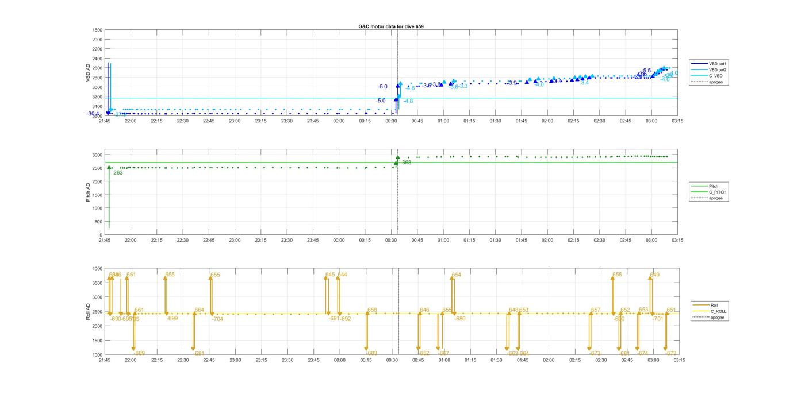Click the apogee dashed line in Pitch plot
The image size is (805, 398).
(398, 192)
